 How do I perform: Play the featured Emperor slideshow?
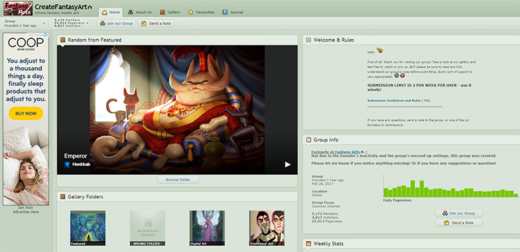coord(288,165)
